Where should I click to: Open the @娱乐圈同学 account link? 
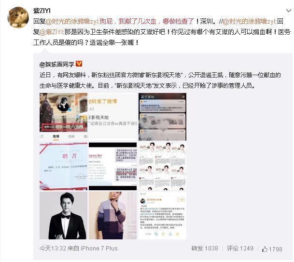pos(57,64)
